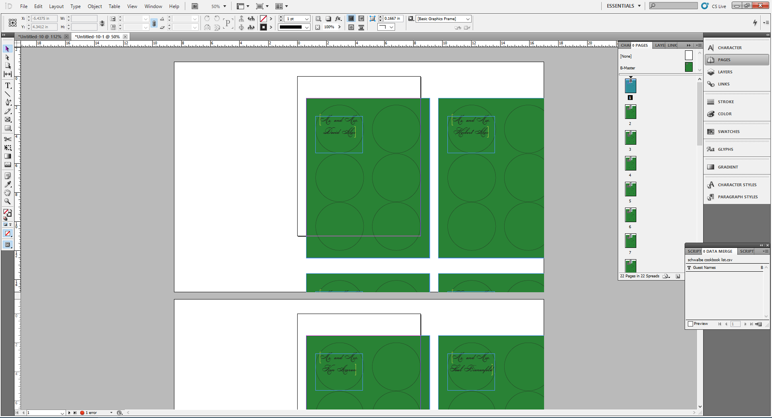Viewport: 772px width, 418px height.
Task: Select the Hand tool
Action: (7, 193)
